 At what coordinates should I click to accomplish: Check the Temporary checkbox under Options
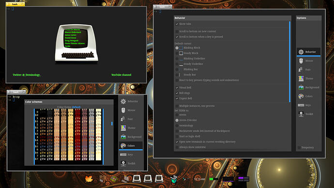299,147
